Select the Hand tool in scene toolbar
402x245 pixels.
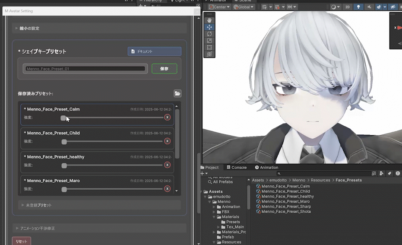(209, 20)
